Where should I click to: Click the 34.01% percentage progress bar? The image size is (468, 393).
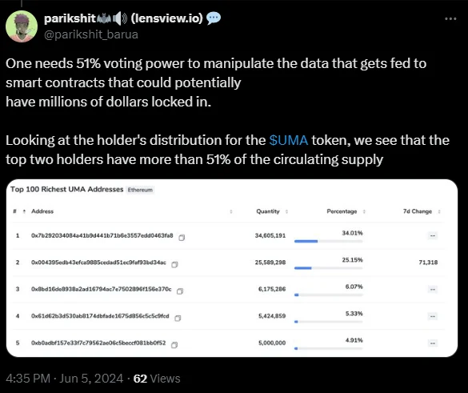point(328,241)
